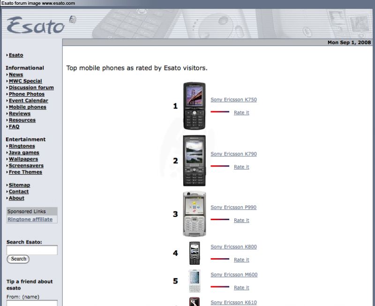Click Rate it for Sony Ericsson P990
Image resolution: width=375 pixels, height=306 pixels.
pyautogui.click(x=241, y=220)
